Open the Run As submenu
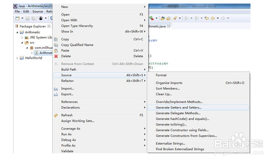Image resolution: width=279 pixels, height=162 pixels. pos(100,134)
